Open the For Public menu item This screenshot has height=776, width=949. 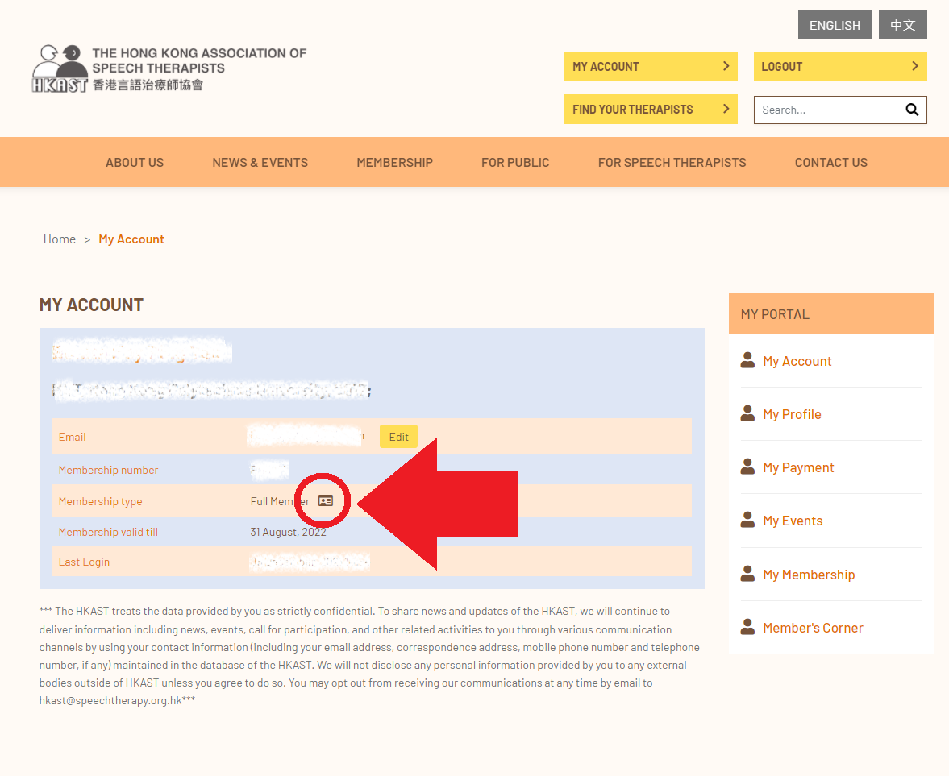click(515, 162)
